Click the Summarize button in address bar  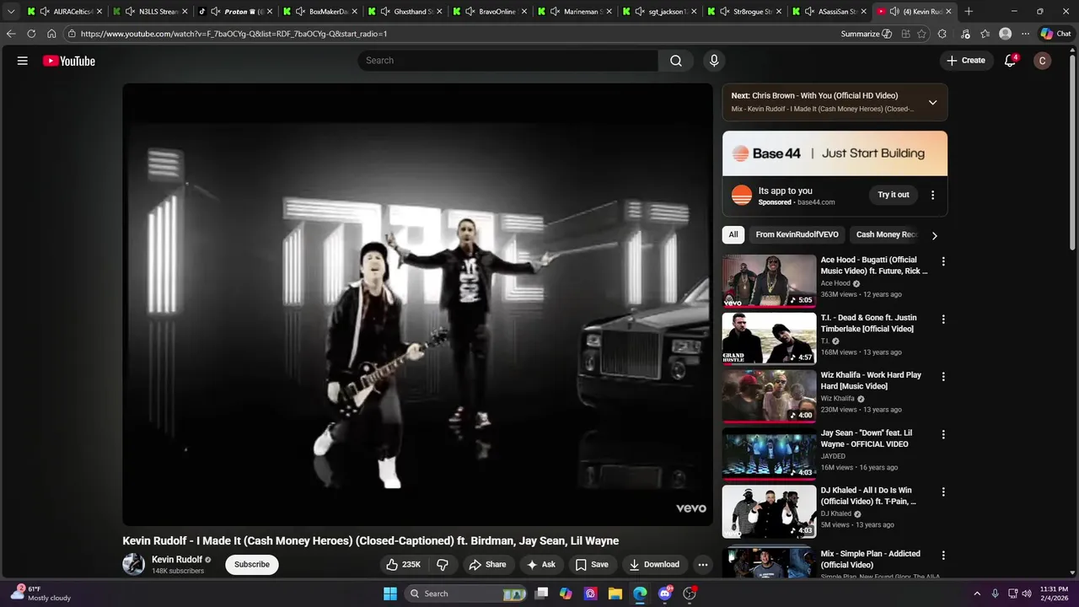point(866,34)
